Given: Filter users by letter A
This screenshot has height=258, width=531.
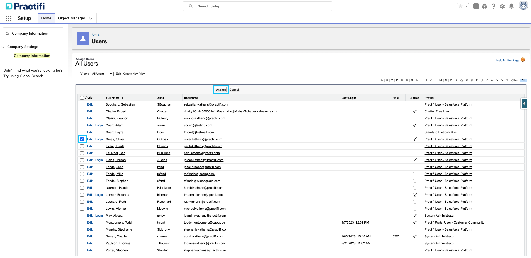Looking at the screenshot, I should 382,80.
